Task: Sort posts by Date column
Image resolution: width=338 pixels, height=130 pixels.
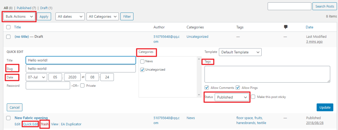Action: click(x=309, y=27)
